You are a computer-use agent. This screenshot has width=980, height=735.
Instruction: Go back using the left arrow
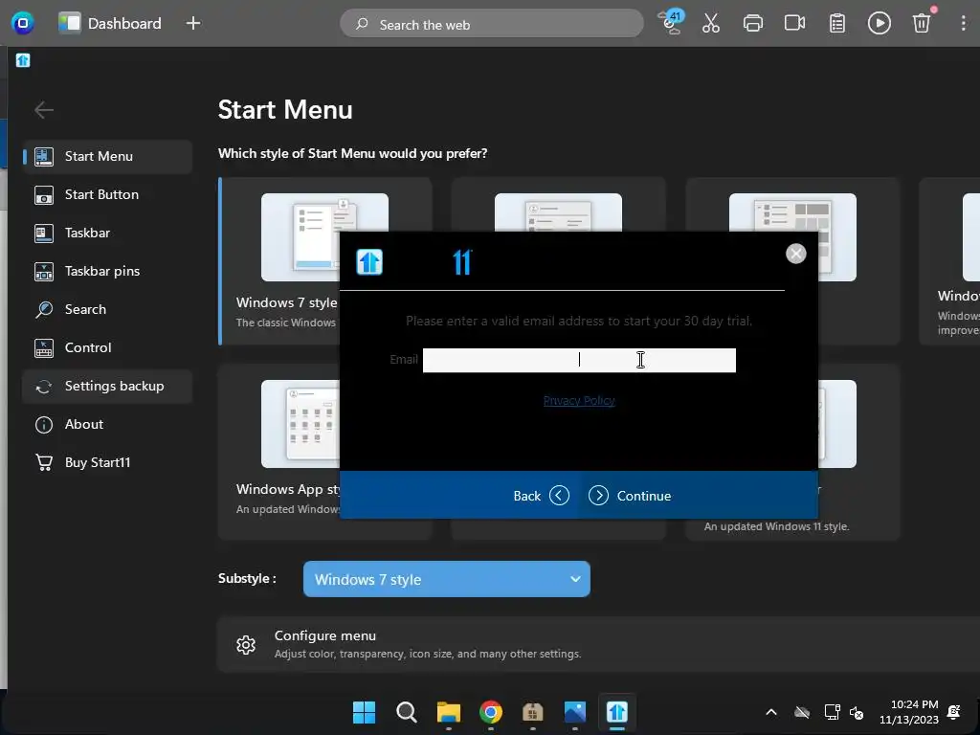coord(44,110)
